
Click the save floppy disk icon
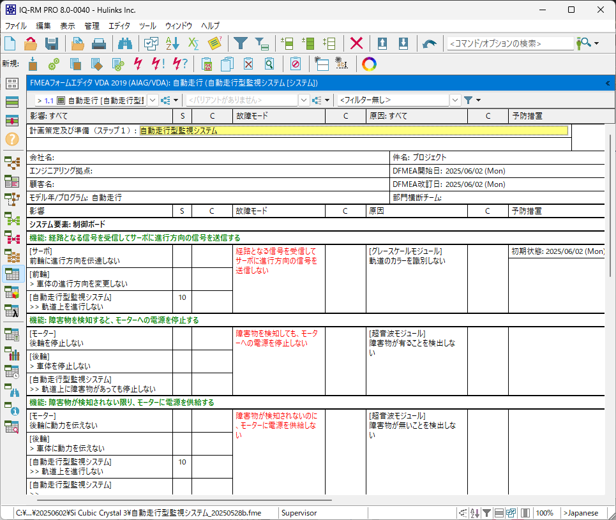pos(52,43)
